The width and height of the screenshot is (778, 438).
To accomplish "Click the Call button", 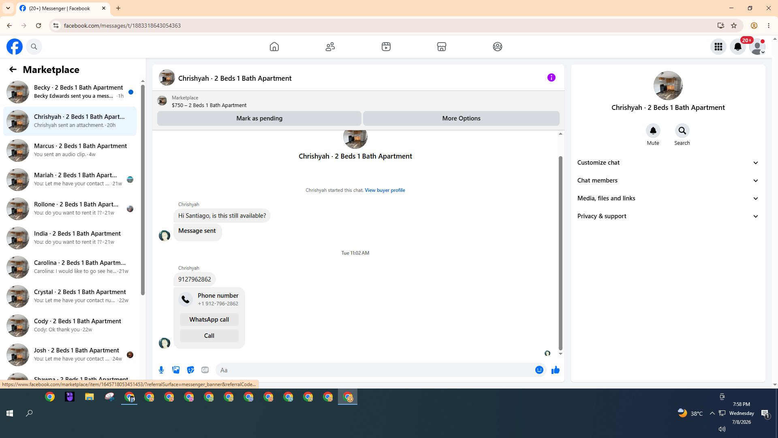I will point(209,336).
